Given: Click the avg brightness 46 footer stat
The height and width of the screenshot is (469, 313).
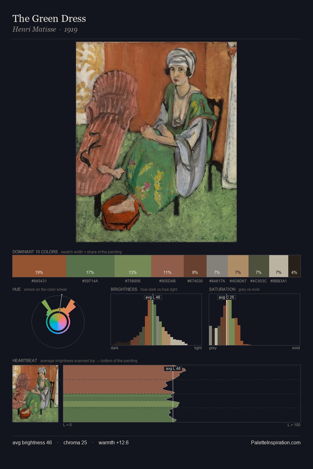Looking at the screenshot, I should [x=32, y=442].
